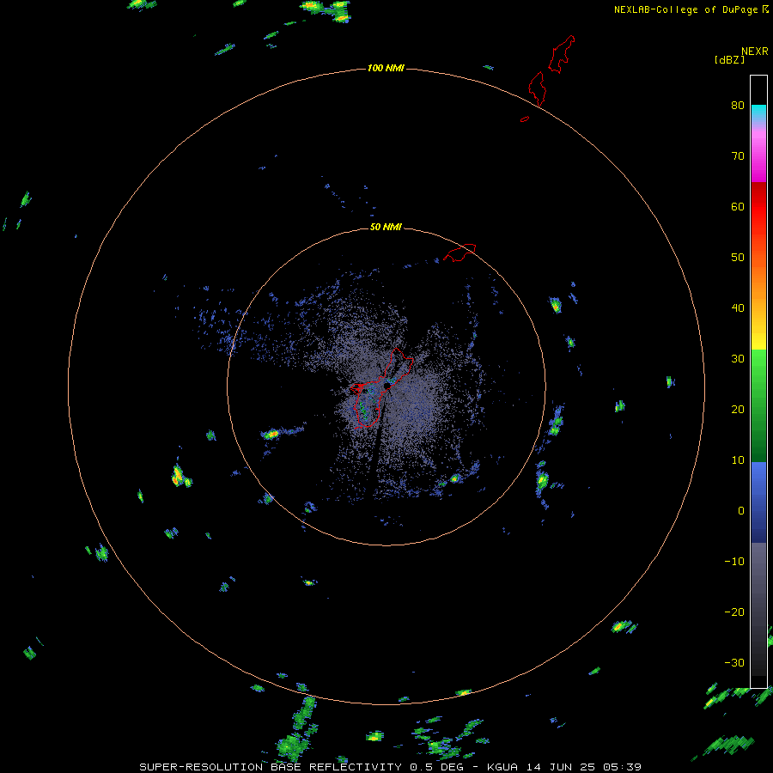Image resolution: width=773 pixels, height=773 pixels.
Task: Click the -20 dBZ scale value
Action: point(734,612)
